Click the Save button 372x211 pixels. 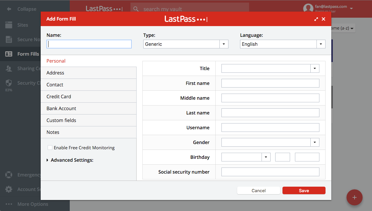point(304,190)
